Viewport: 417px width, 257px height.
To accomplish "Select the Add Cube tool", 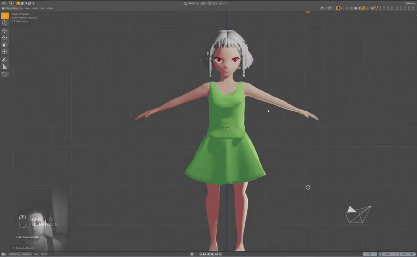I will (5, 74).
